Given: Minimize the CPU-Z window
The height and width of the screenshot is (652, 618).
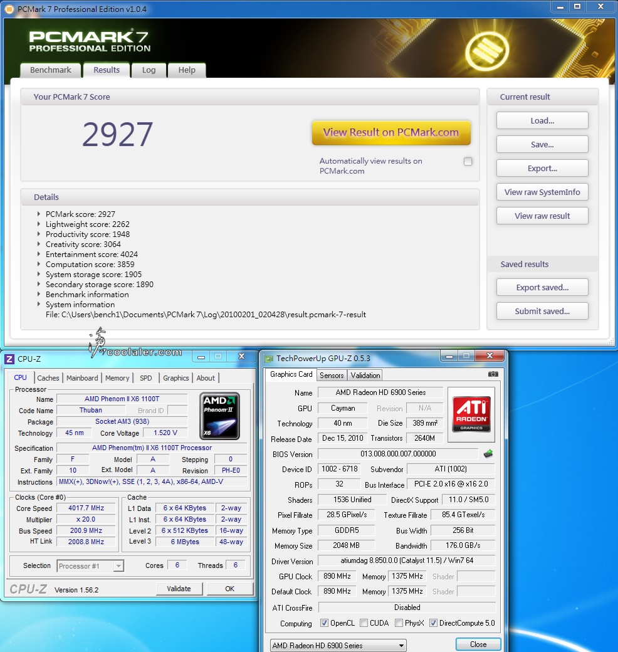Looking at the screenshot, I should [x=201, y=357].
